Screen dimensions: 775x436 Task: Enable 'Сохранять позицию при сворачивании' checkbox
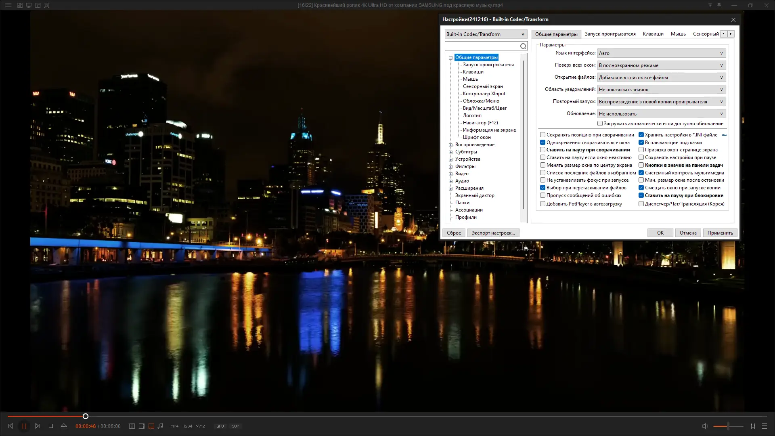click(x=543, y=135)
